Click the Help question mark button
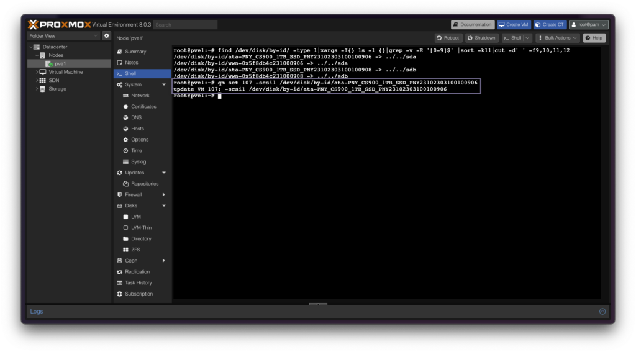 (594, 38)
